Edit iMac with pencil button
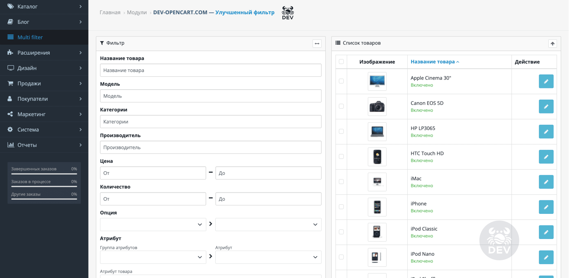 click(546, 182)
